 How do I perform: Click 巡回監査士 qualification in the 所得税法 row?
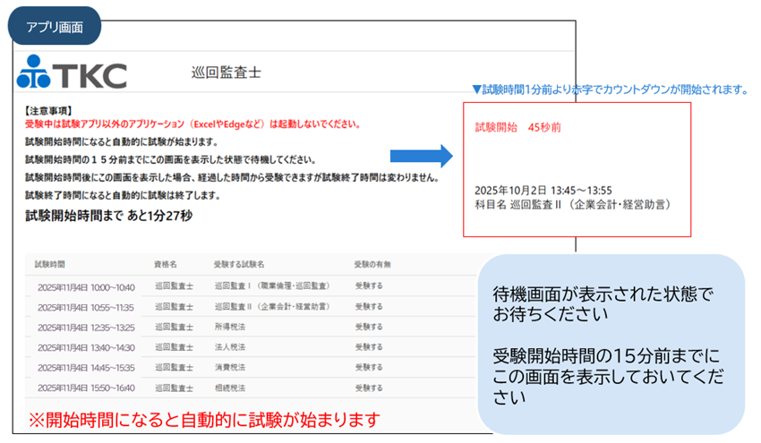click(x=175, y=327)
